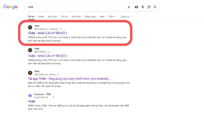Open more options for ta88.com notification result
Viewport: 204px width, 114px height.
pos(60,29)
